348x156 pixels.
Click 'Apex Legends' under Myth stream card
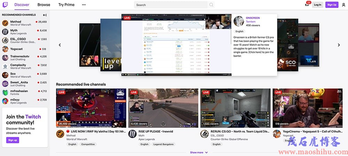(147, 139)
